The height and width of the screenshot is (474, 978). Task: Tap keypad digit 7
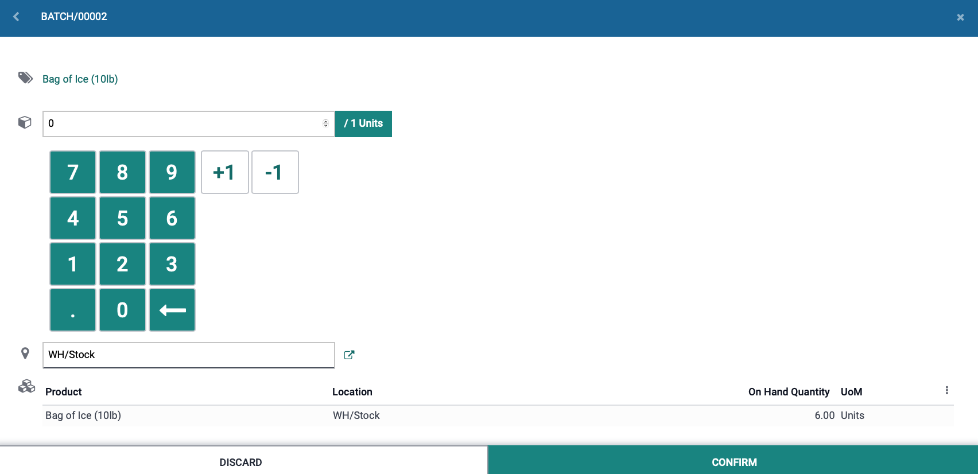73,172
